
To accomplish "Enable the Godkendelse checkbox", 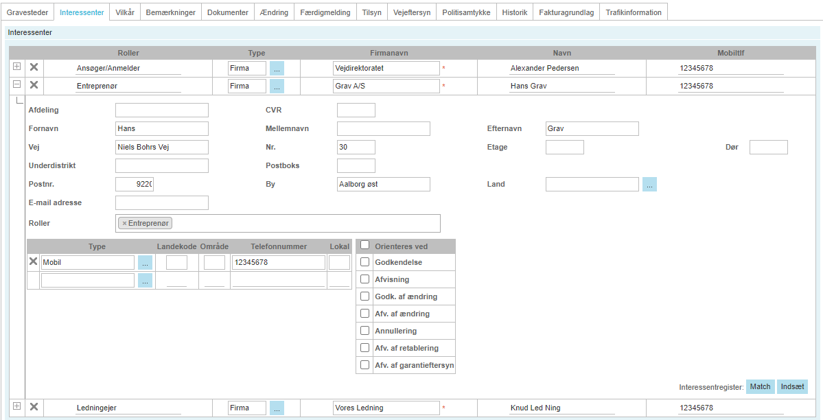I will 365,262.
